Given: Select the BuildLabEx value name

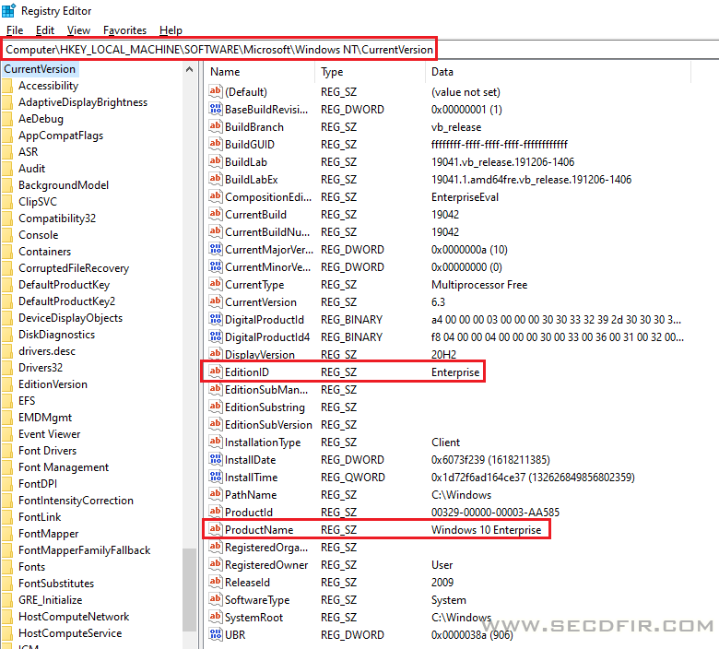Looking at the screenshot, I should tap(252, 180).
